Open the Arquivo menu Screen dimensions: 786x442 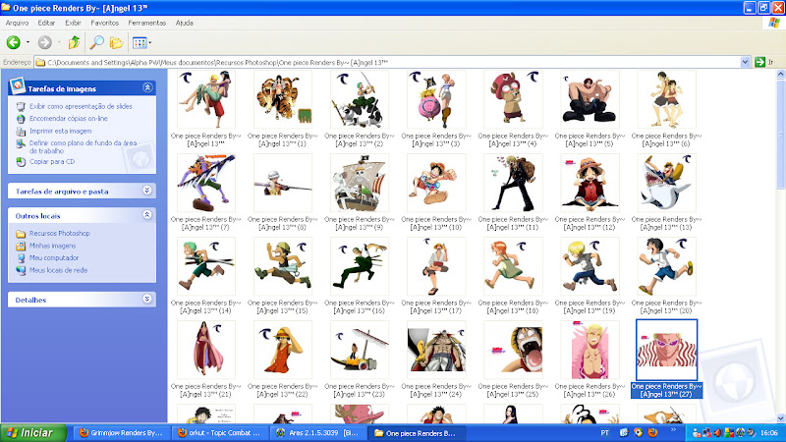(17, 23)
